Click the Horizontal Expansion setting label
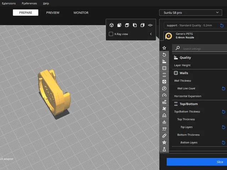Screen dimensions: 227x170 click(188, 96)
